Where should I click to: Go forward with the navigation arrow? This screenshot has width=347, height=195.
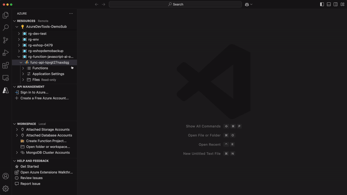click(103, 4)
